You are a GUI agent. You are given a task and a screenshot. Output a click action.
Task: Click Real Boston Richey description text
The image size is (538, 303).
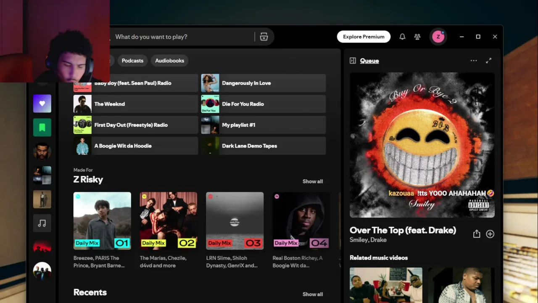(x=298, y=262)
